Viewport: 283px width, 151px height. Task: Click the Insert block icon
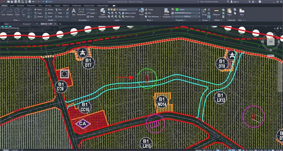tap(141, 12)
